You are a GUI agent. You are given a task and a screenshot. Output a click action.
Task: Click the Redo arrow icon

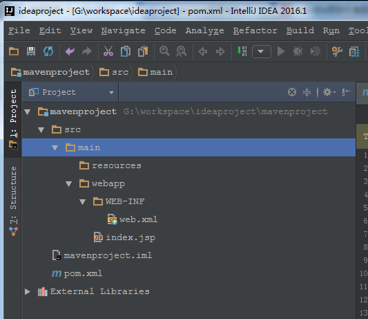pyautogui.click(x=87, y=51)
